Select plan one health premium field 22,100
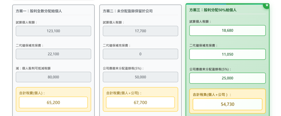281x116 pixels. tap(54, 54)
